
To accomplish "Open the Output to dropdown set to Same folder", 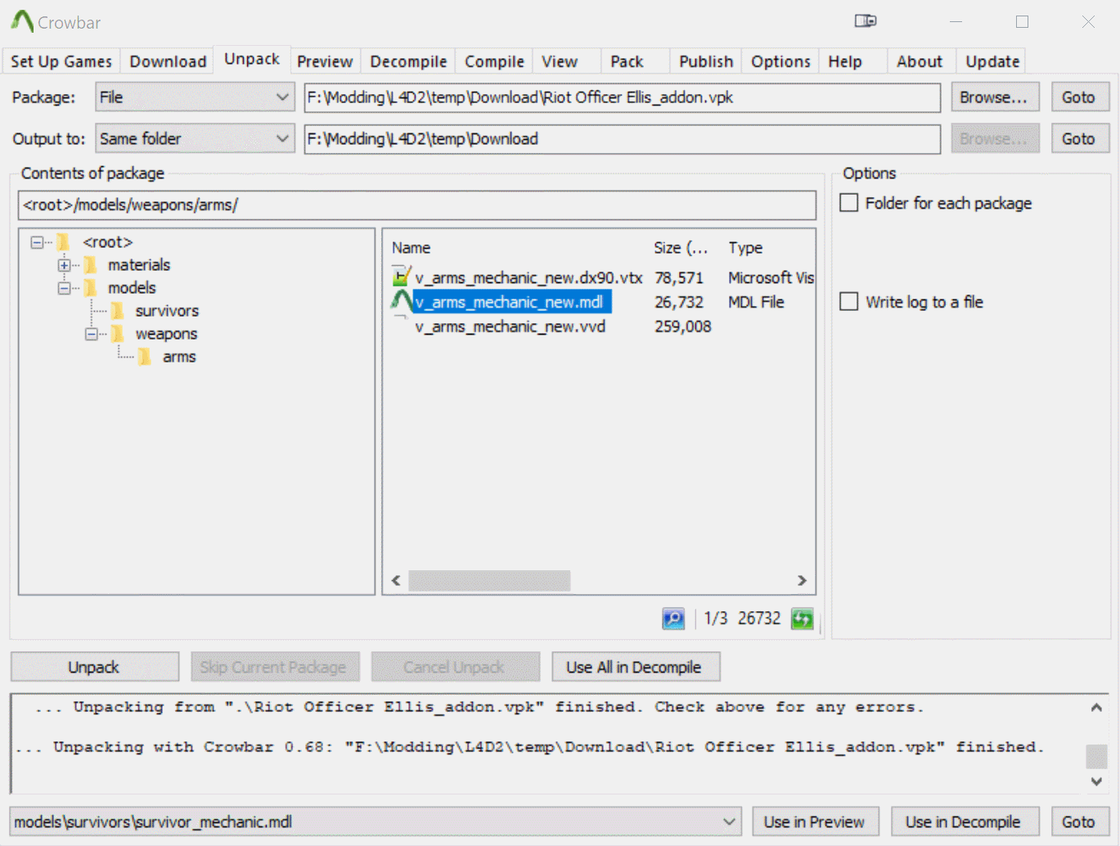I will coord(195,139).
